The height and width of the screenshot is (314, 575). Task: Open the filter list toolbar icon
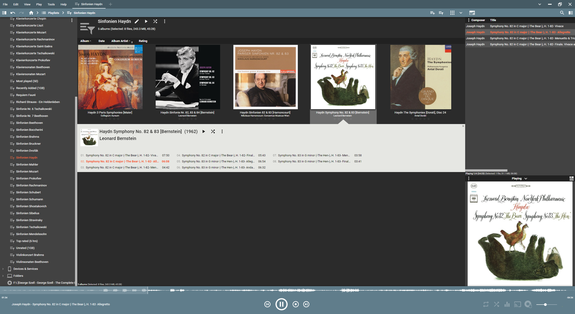point(441,13)
